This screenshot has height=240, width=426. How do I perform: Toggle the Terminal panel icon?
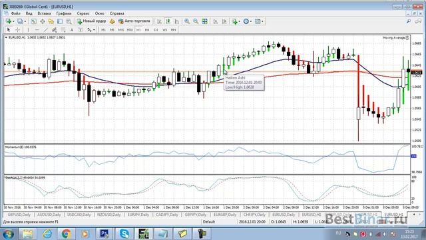pos(60,21)
